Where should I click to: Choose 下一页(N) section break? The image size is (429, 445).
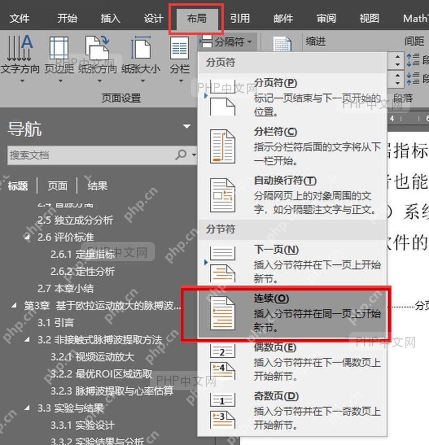292,264
